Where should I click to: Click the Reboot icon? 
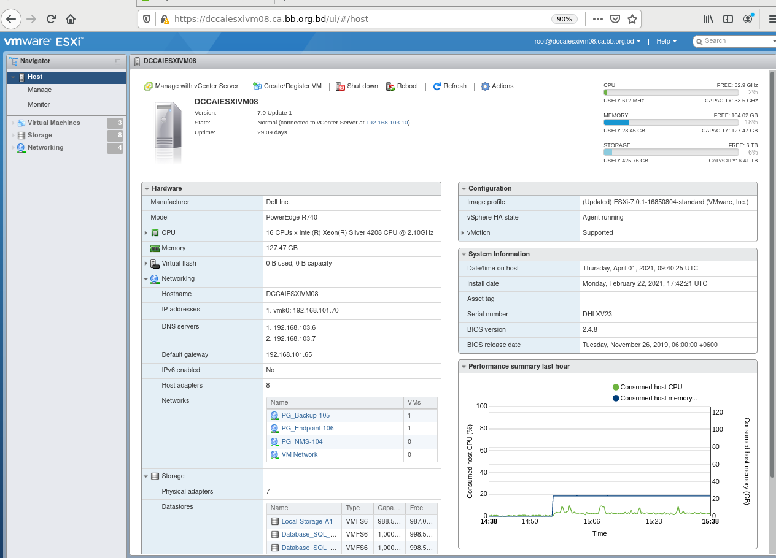coord(390,86)
